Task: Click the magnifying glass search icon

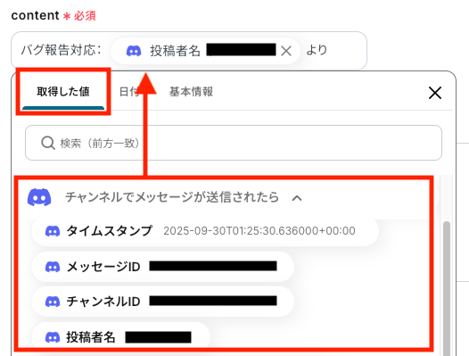Action: 48,143
